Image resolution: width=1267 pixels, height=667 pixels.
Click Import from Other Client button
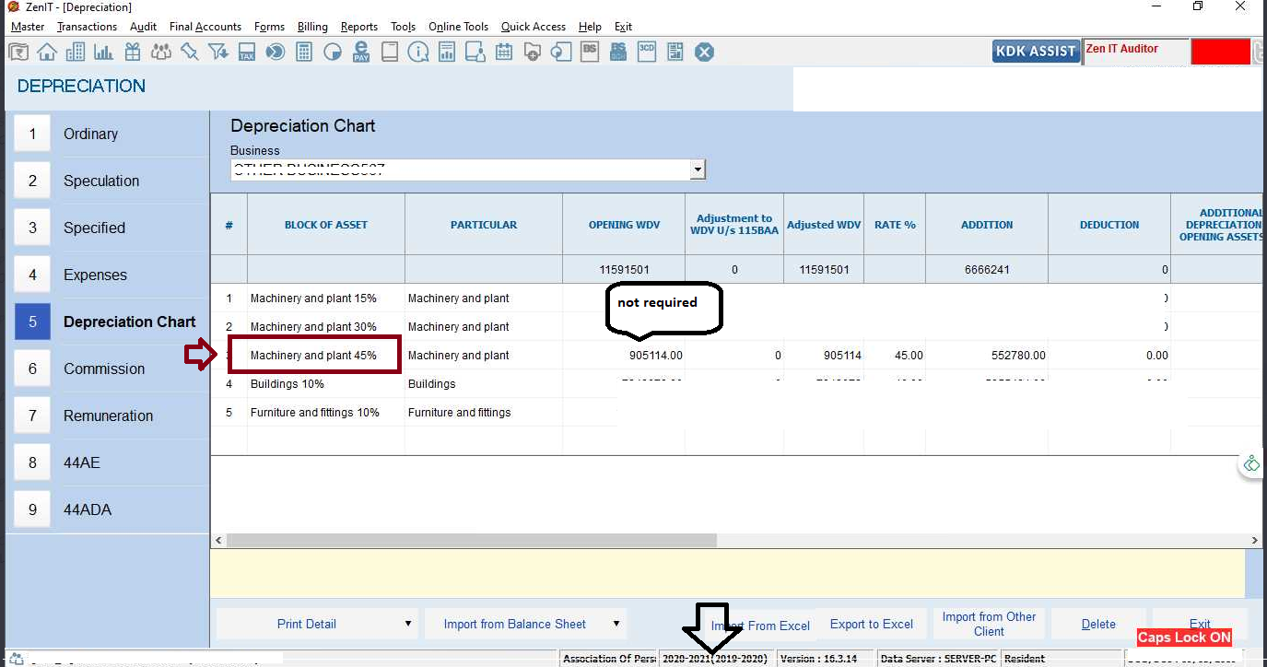[x=989, y=624]
